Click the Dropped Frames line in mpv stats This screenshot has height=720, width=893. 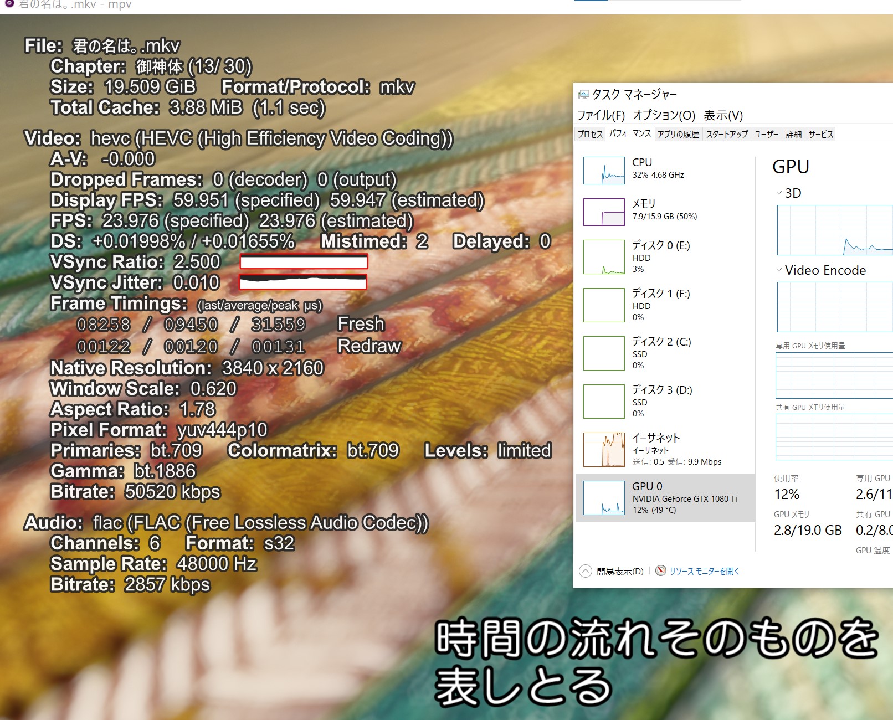224,179
